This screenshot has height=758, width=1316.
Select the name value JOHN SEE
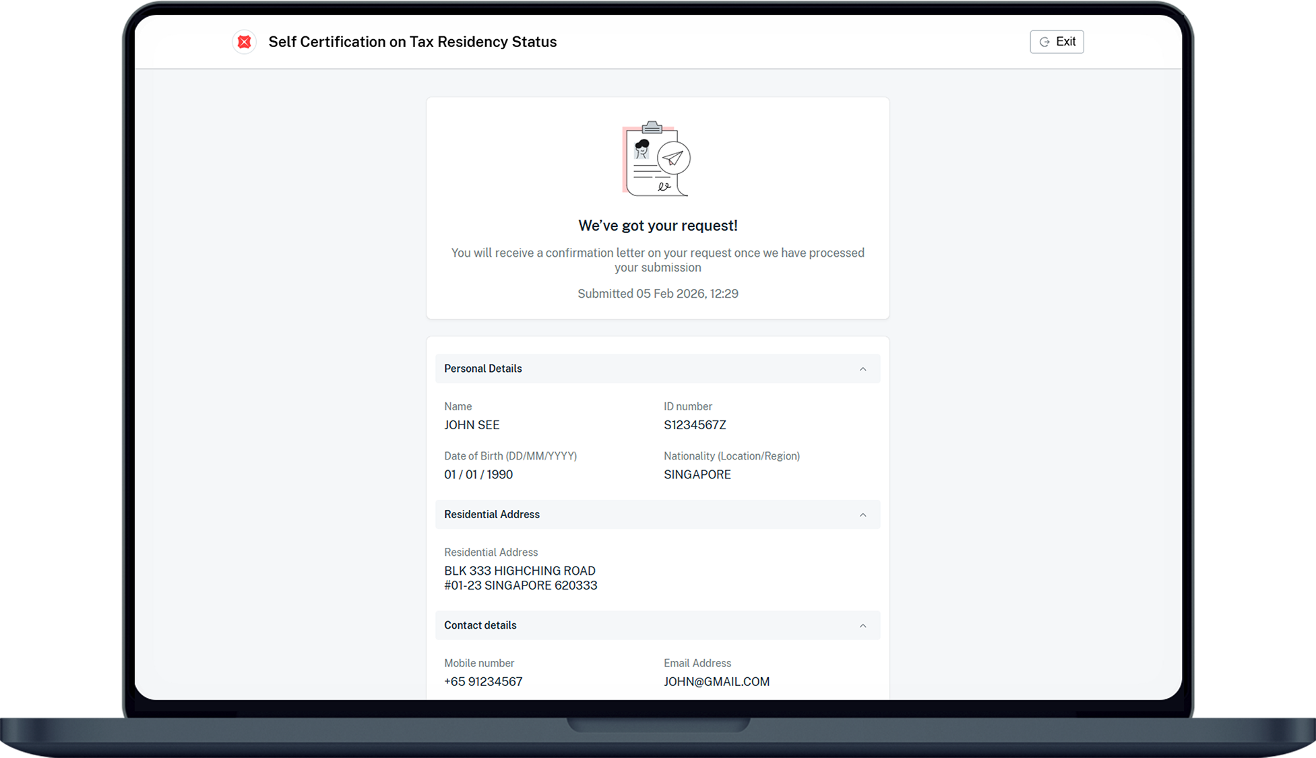472,425
